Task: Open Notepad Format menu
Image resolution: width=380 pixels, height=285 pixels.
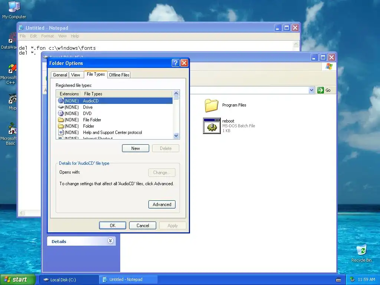Action: pos(47,36)
